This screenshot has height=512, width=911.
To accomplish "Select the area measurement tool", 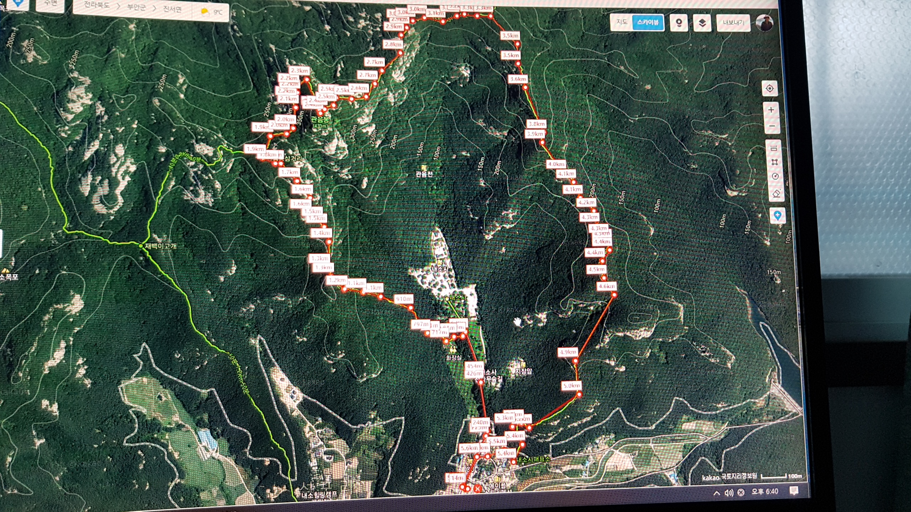I will point(774,162).
